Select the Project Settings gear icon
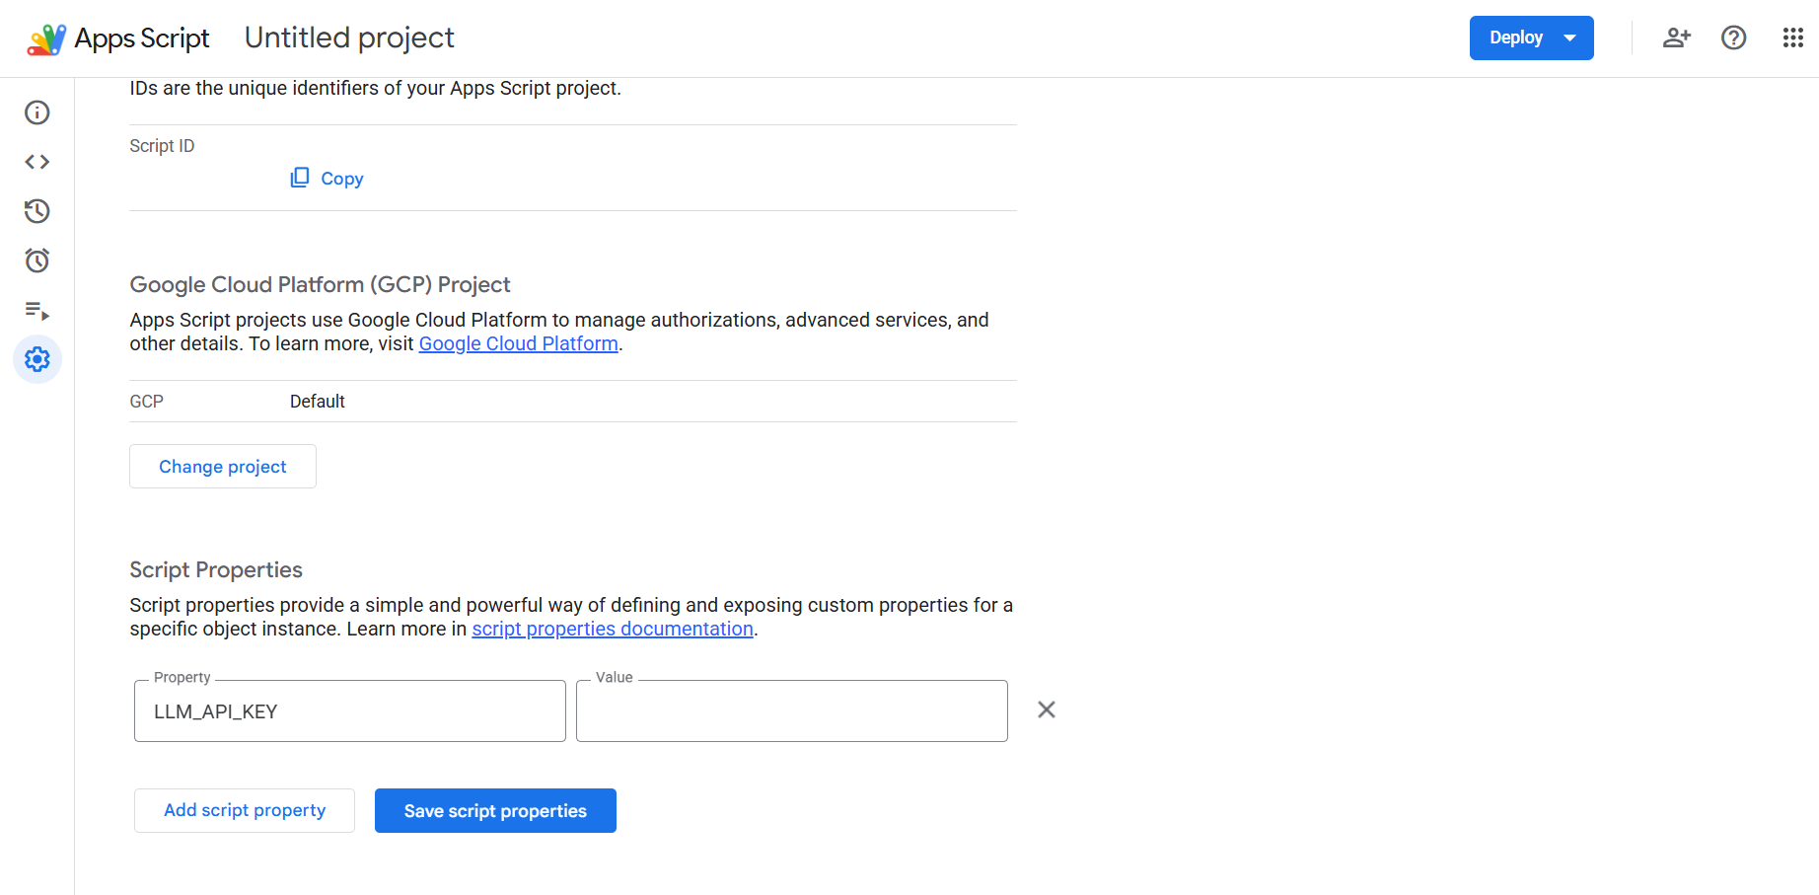Screen dimensions: 1819x895 tap(37, 359)
